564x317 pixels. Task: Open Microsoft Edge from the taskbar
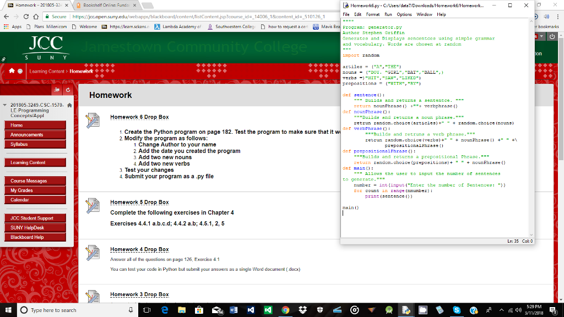[x=164, y=309]
